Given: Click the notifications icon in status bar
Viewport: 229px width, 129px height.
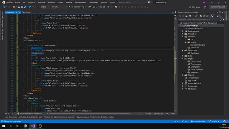Looking at the screenshot, I should click(x=225, y=121).
